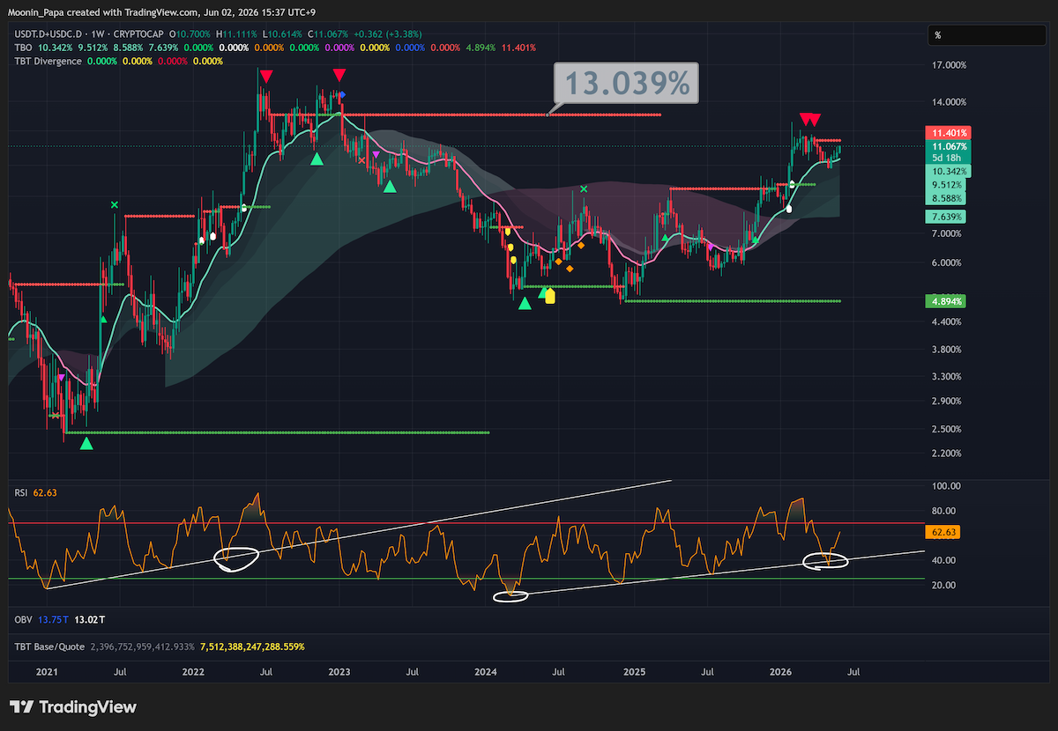Click the 1W interval in the legend

tap(99, 33)
